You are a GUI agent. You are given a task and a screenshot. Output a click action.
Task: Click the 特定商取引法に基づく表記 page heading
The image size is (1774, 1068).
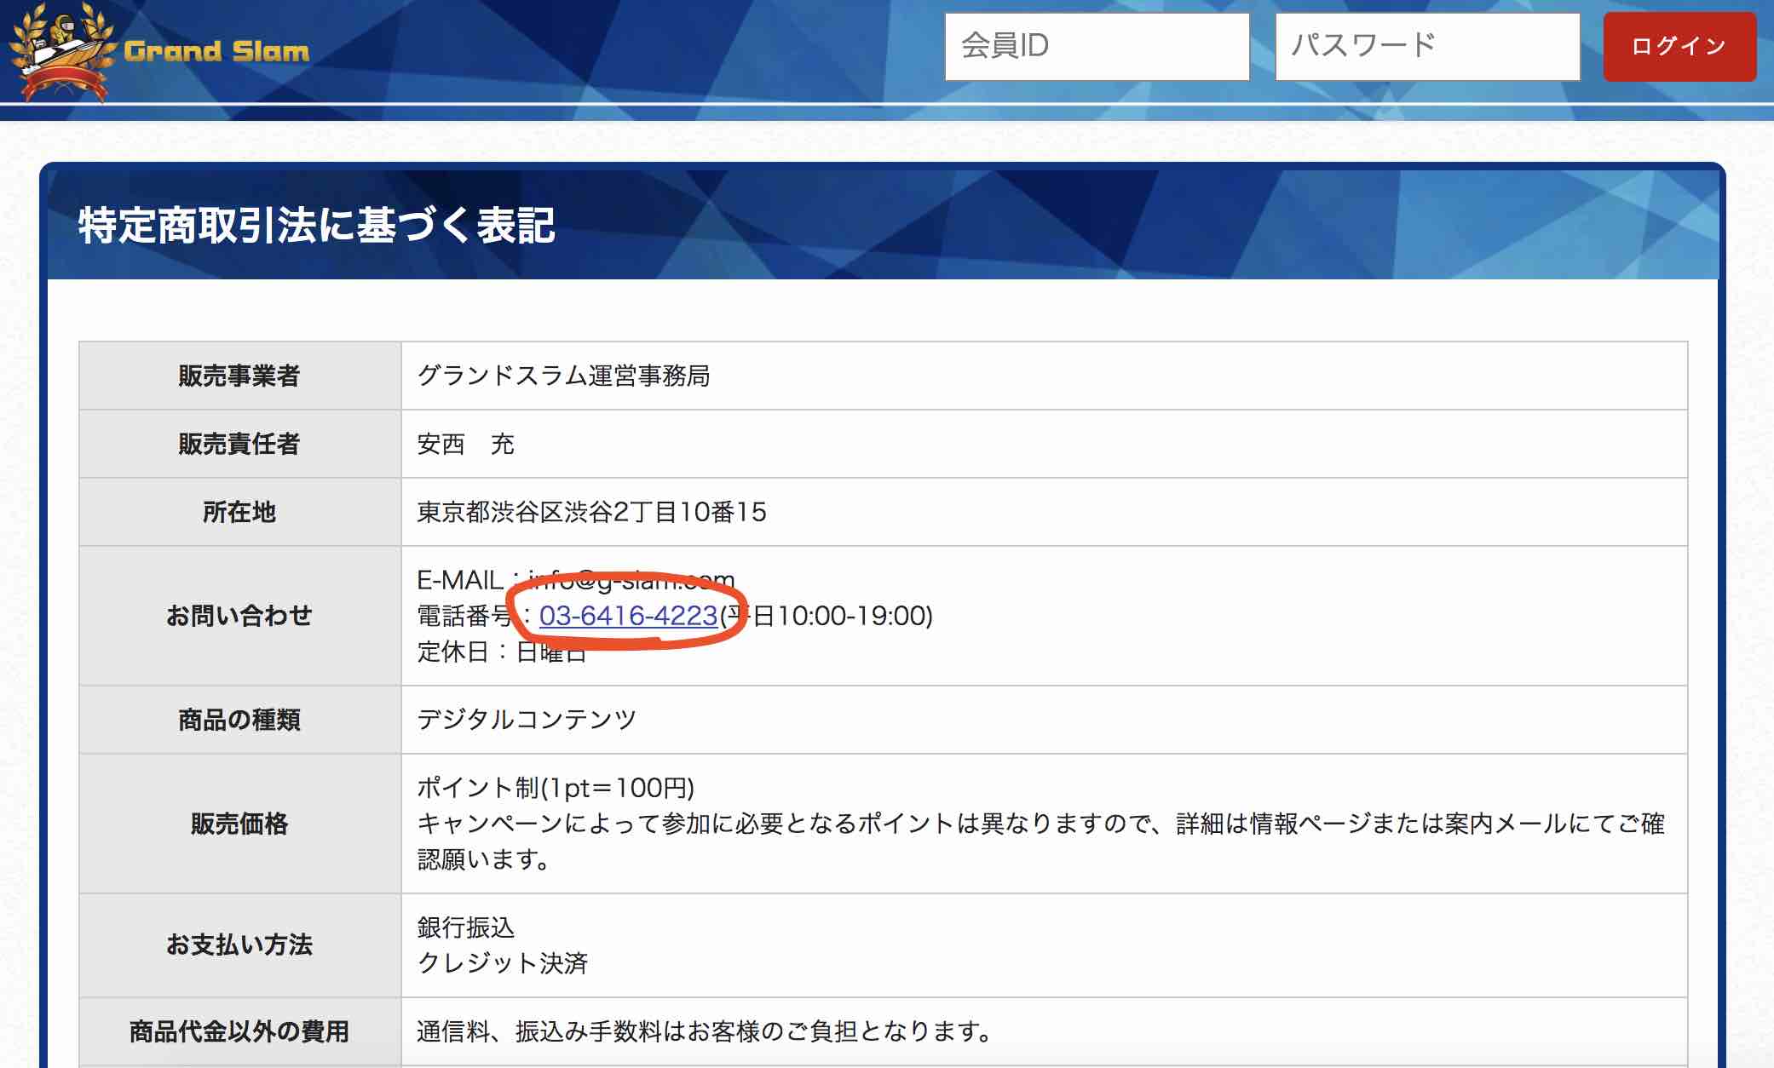316,226
